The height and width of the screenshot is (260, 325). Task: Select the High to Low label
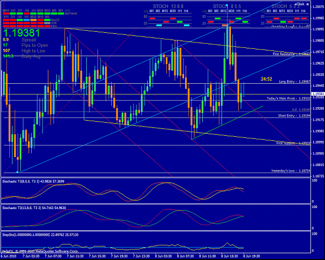click(x=33, y=51)
